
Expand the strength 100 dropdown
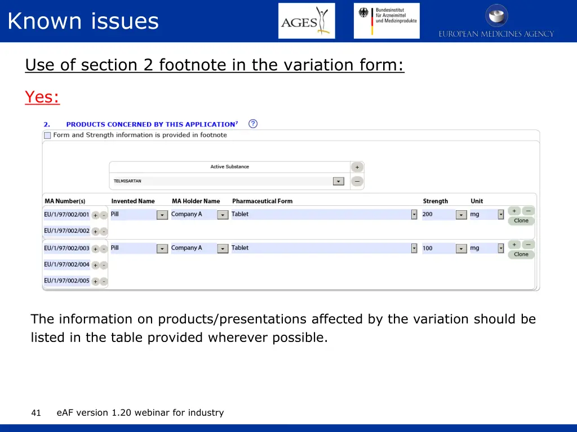461,249
